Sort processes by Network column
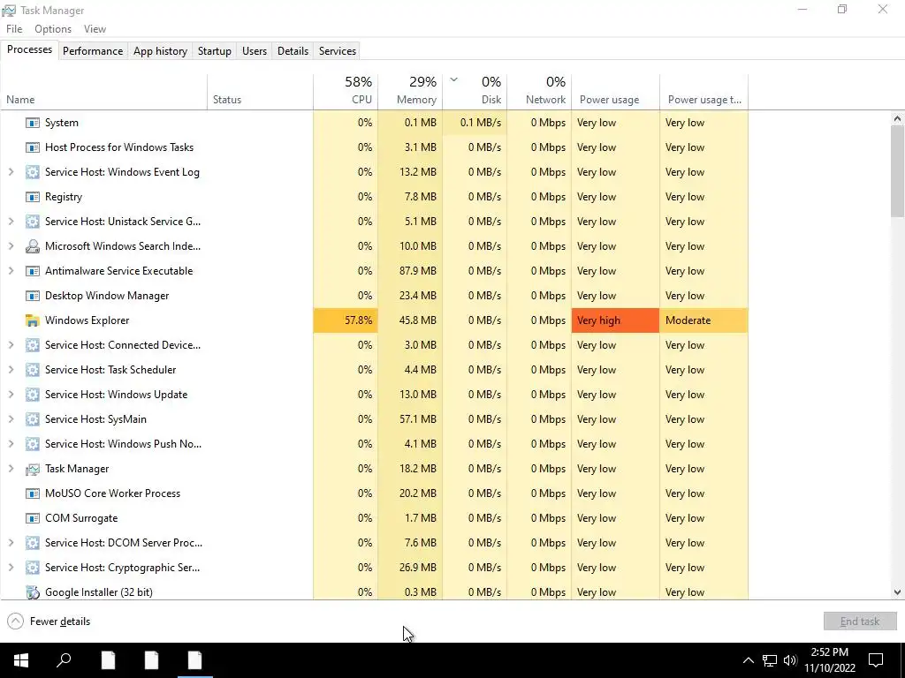Viewport: 905px width, 678px height. click(x=540, y=91)
